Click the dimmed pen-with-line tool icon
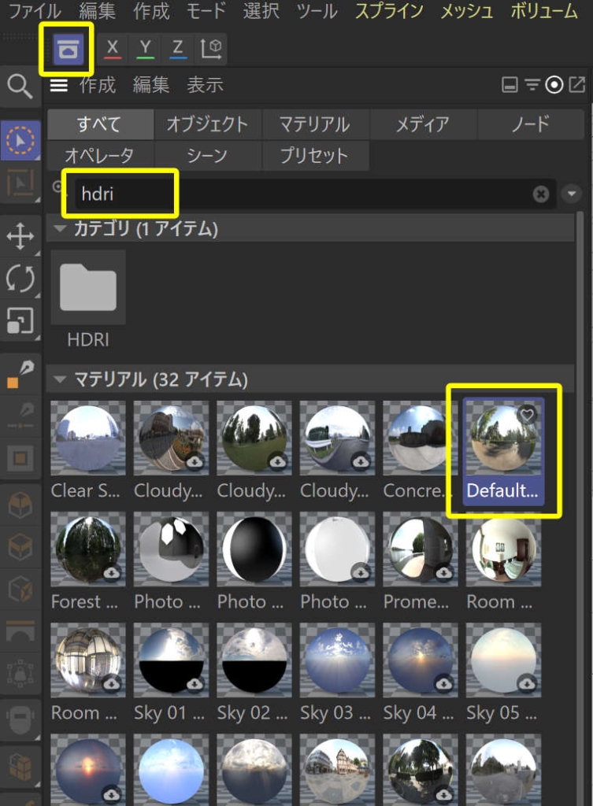593x806 pixels. (x=20, y=416)
